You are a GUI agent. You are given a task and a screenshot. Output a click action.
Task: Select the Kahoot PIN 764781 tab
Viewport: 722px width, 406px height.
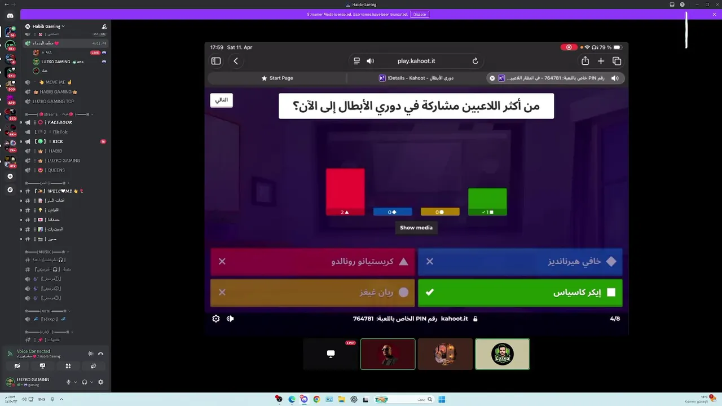click(556, 78)
